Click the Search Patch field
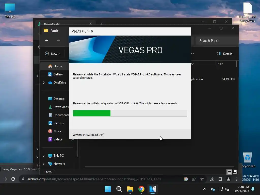260x195 pixels. point(217,41)
